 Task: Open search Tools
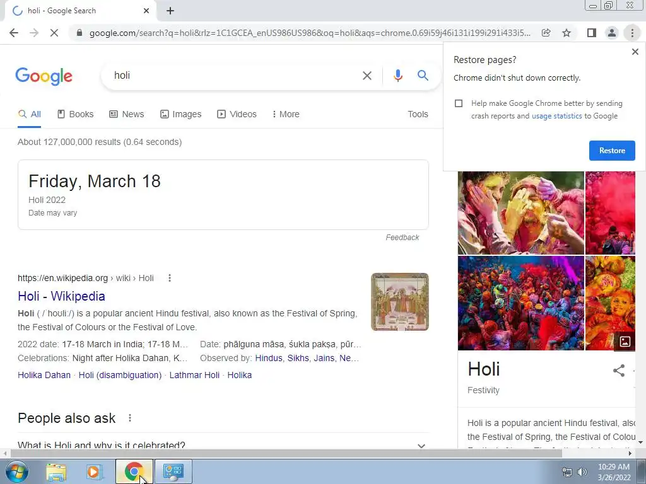tap(418, 115)
